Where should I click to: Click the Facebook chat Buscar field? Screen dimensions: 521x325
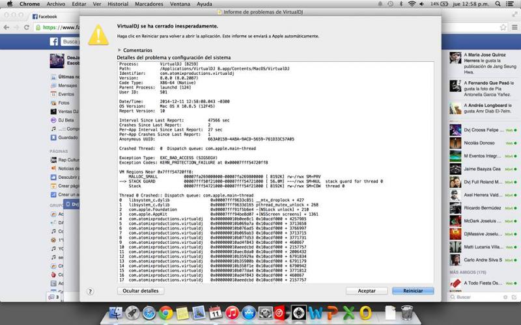point(477,297)
